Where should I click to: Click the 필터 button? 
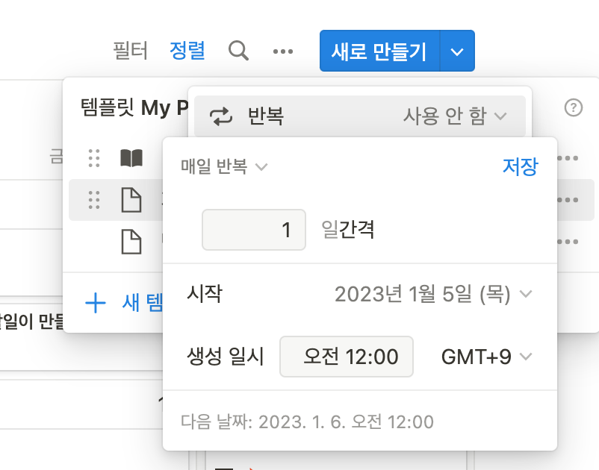(x=131, y=51)
